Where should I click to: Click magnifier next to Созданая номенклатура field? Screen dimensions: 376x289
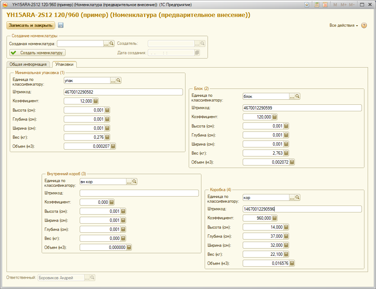[112, 43]
